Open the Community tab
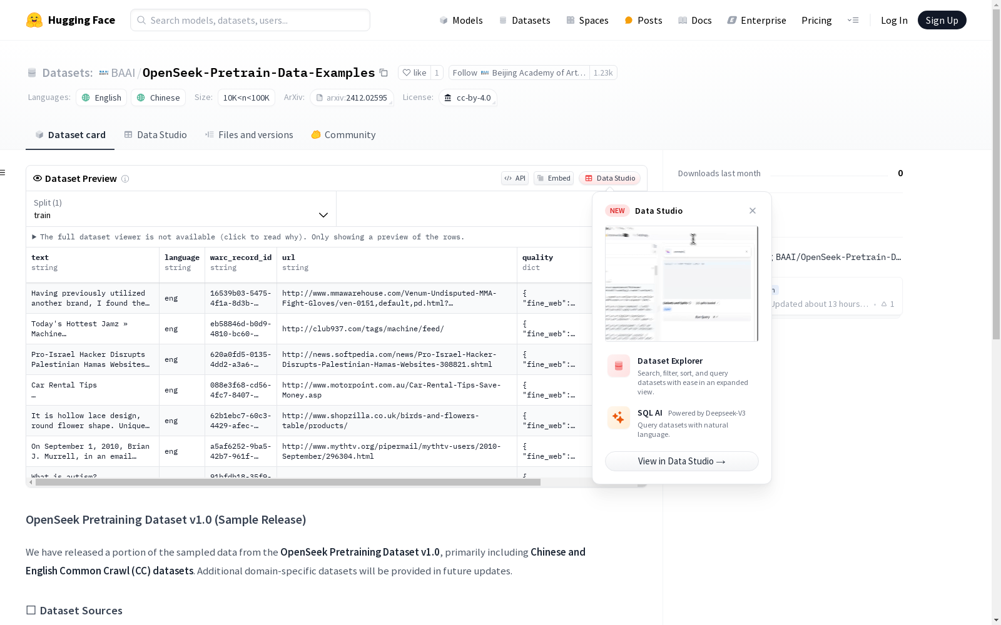This screenshot has width=1001, height=625. click(343, 135)
